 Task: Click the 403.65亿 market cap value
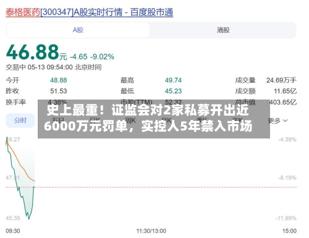click(283, 102)
